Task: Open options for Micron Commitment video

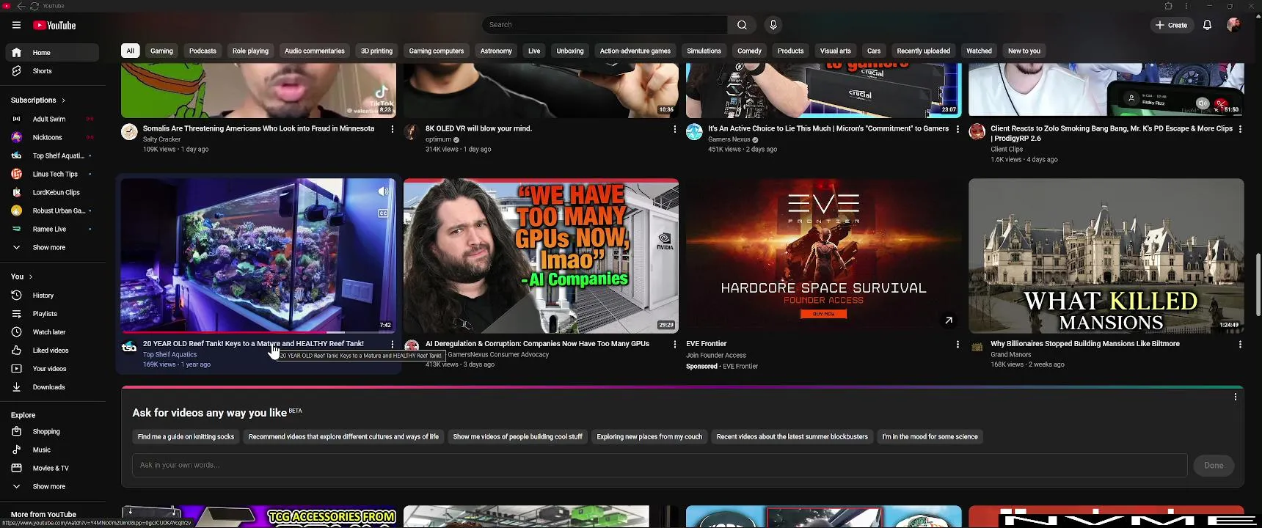Action: point(958,129)
